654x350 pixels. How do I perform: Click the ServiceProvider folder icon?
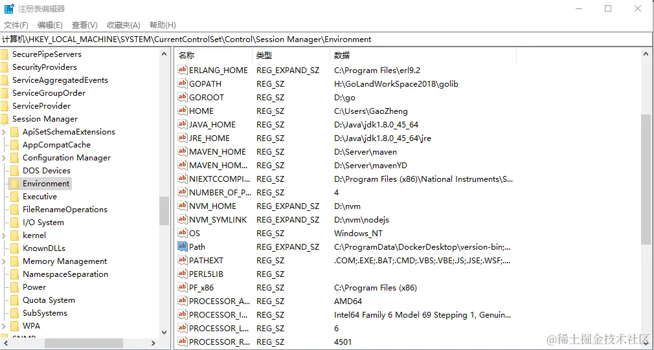(x=4, y=106)
